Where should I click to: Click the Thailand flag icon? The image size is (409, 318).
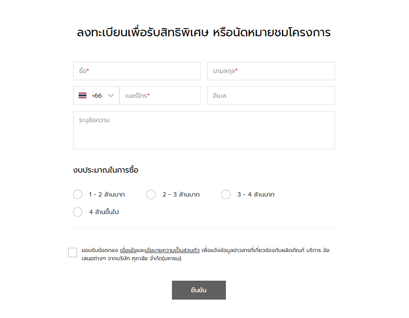click(82, 96)
